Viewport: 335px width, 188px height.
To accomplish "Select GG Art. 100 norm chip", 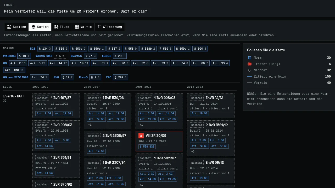I will tap(14, 70).
